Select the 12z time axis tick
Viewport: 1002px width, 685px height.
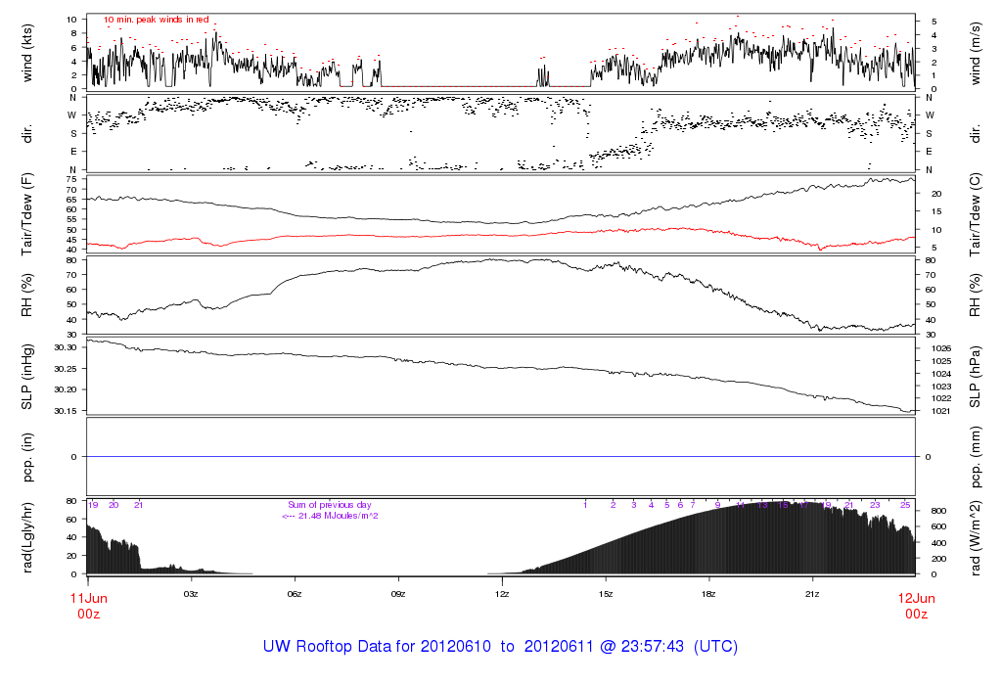coord(502,594)
